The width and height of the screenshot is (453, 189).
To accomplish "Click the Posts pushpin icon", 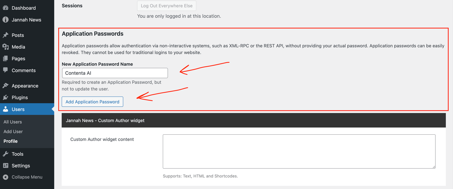I will 6,35.
